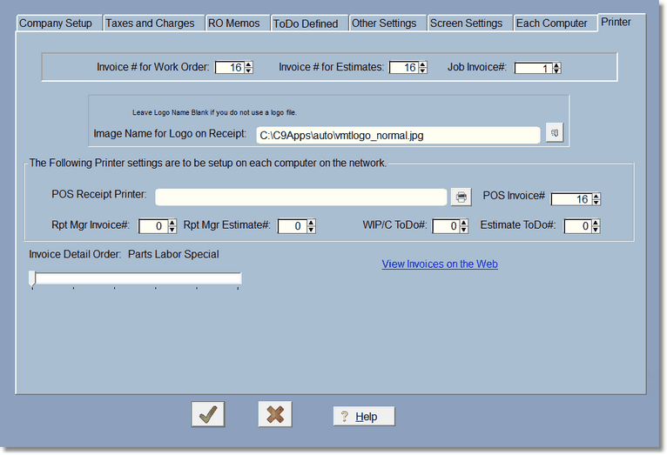Decrease Rpt Mgr Estimate# value
Viewport: 667px width, 455px height.
point(312,230)
